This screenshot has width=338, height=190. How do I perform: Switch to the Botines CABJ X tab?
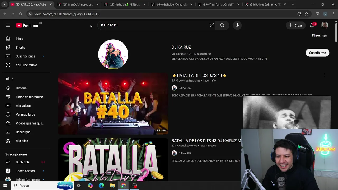tap(266, 4)
